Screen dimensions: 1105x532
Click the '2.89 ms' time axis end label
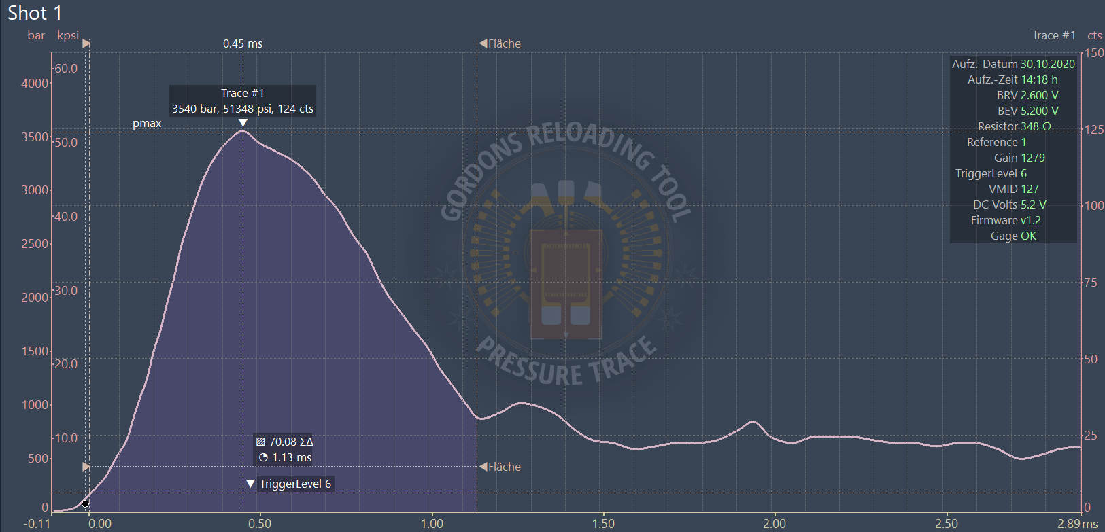tap(1078, 523)
